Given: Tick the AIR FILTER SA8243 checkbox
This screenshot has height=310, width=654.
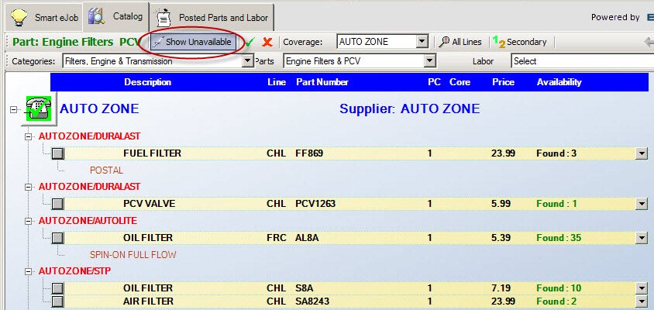Looking at the screenshot, I should (x=57, y=301).
